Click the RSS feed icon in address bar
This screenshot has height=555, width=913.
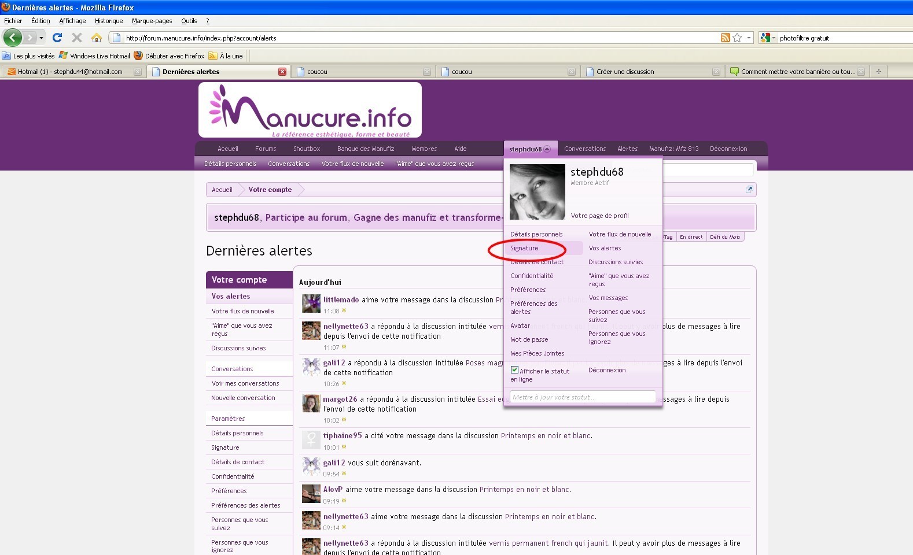(725, 38)
